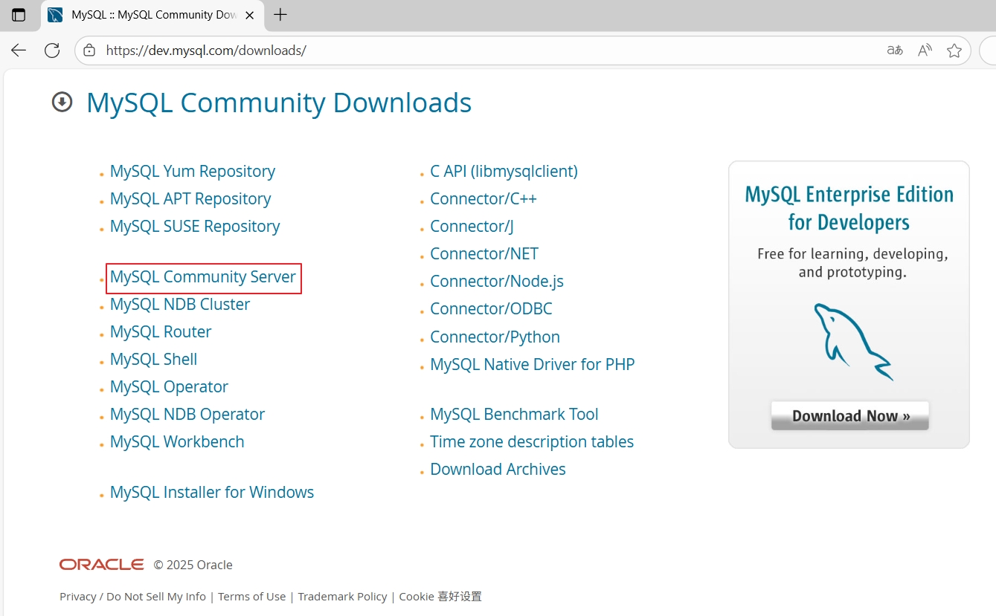Viewport: 996px width, 616px height.
Task: Open the Connector/Python link
Action: (x=495, y=337)
